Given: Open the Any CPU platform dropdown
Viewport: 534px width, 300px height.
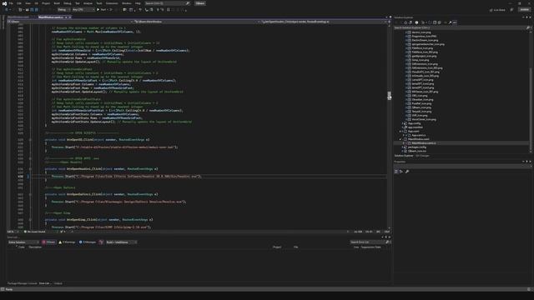Looking at the screenshot, I should [83, 9].
